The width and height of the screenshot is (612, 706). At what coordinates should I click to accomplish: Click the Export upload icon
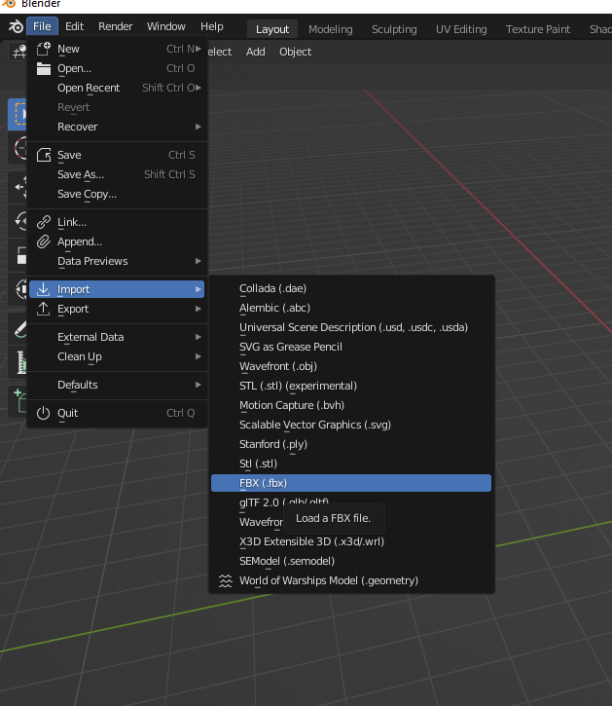pyautogui.click(x=43, y=309)
